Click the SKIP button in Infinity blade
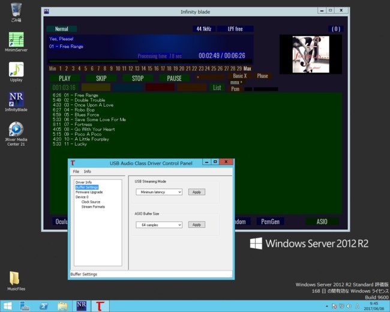This screenshot has width=390, height=312. [x=101, y=79]
